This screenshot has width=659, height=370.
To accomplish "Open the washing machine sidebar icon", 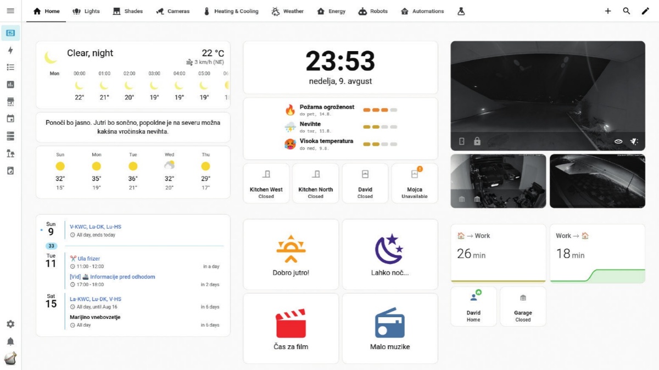I will pos(10,170).
